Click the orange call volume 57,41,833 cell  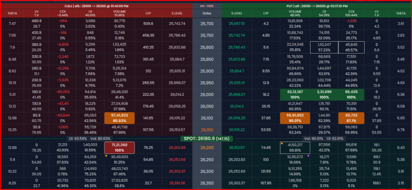119,118
